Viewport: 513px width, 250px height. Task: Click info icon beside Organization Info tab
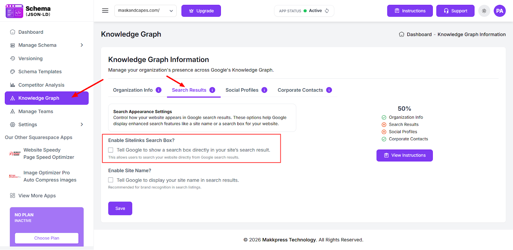click(x=158, y=90)
